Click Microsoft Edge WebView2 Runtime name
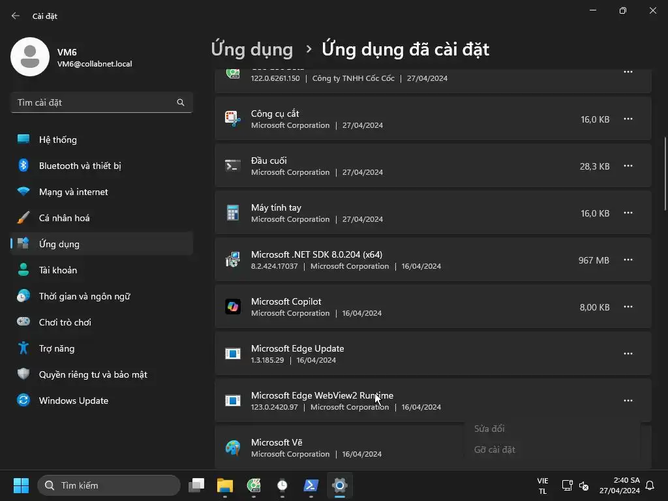This screenshot has height=501, width=668. click(322, 395)
